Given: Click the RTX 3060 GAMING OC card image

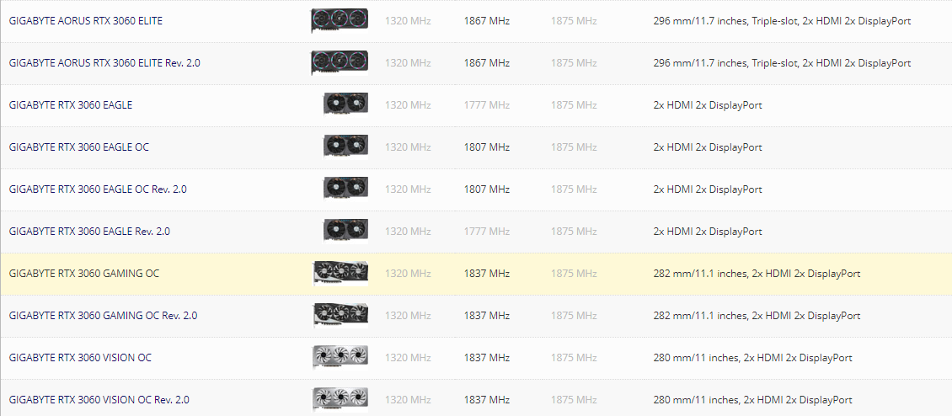Looking at the screenshot, I should 340,274.
